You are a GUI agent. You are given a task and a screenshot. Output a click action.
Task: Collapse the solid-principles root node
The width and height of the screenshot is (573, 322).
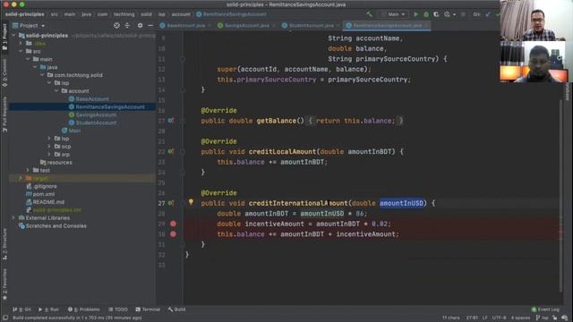click(x=14, y=36)
